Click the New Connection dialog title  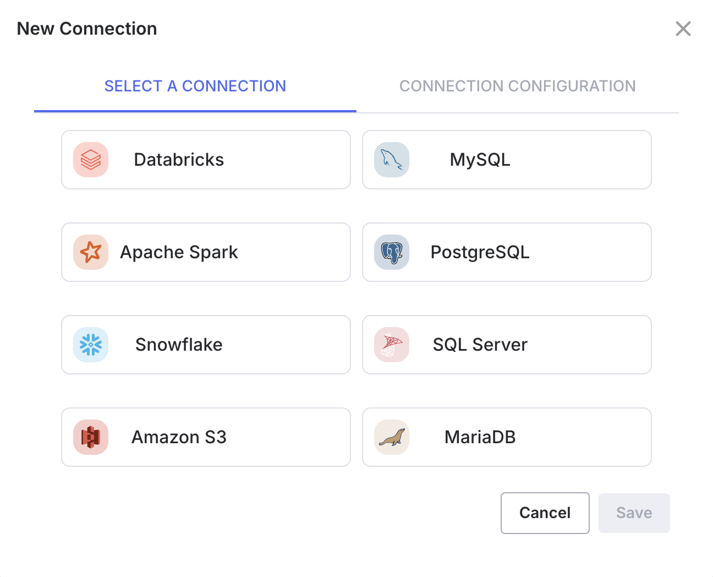(87, 29)
